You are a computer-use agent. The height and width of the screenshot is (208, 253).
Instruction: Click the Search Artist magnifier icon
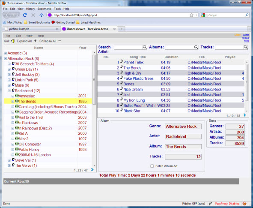(x=145, y=47)
